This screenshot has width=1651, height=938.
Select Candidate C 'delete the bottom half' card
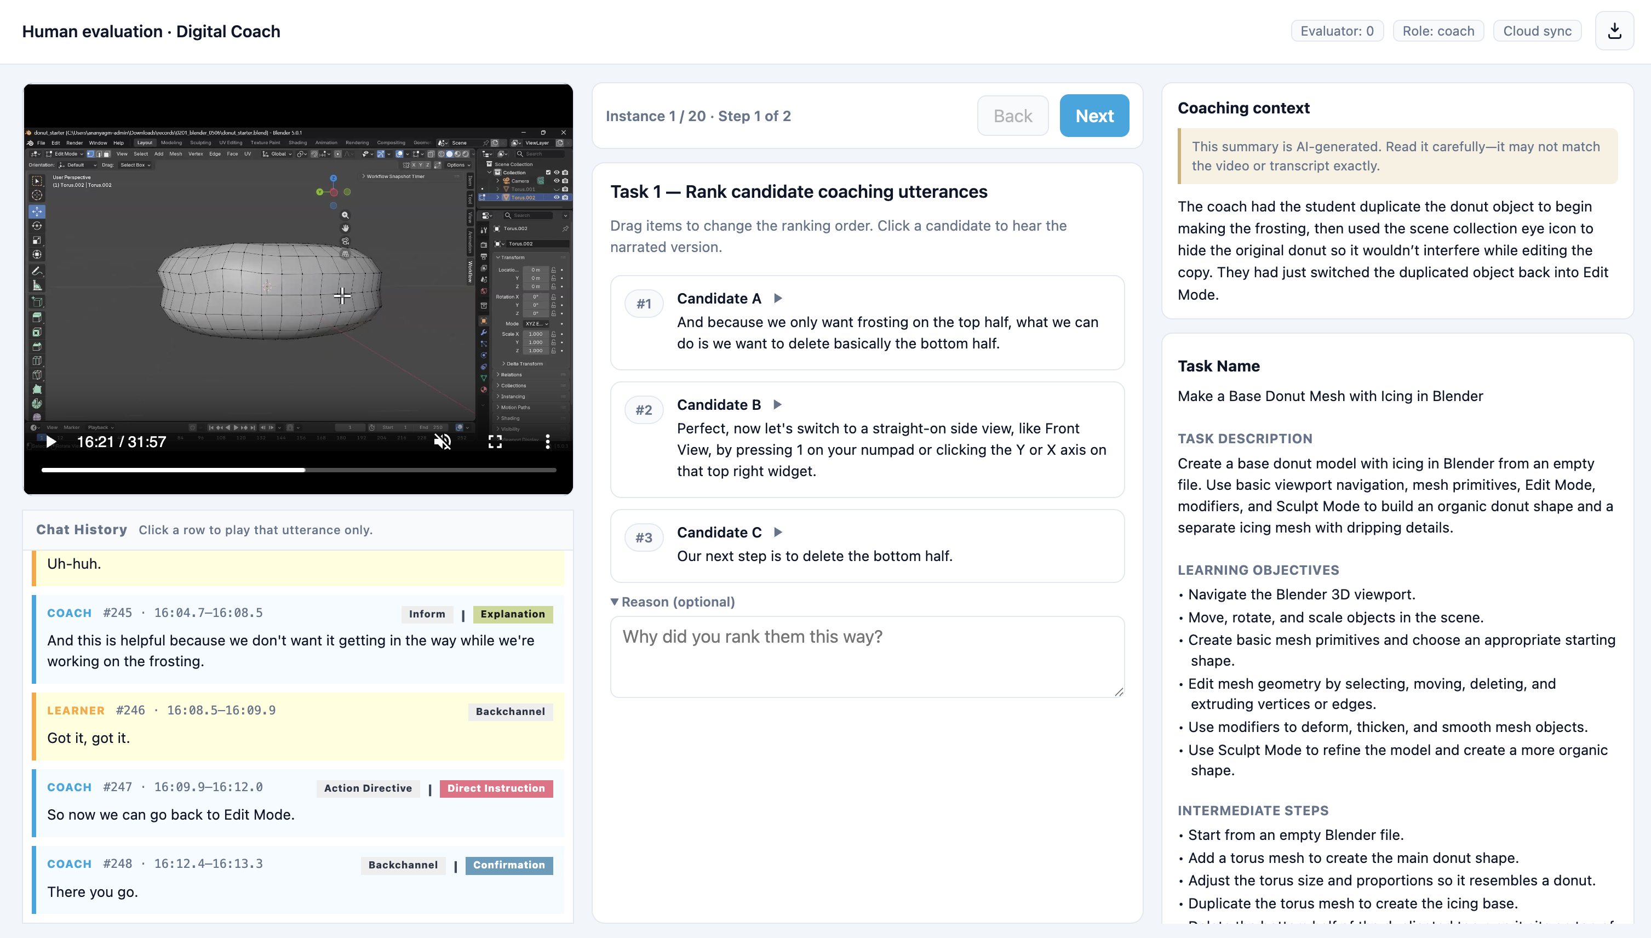click(867, 546)
